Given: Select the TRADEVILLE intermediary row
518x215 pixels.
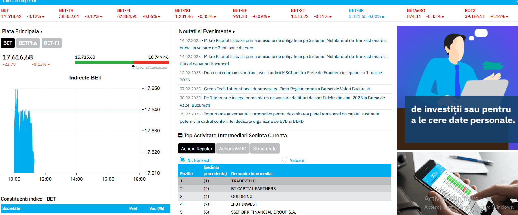Looking at the screenshot, I should [x=285, y=181].
